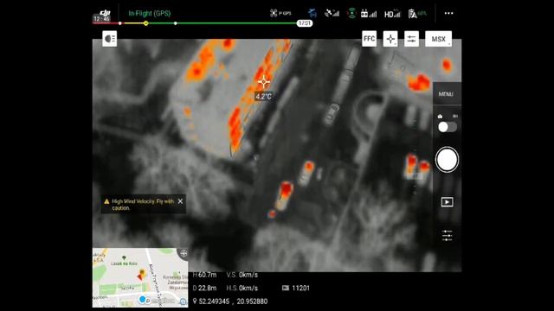This screenshot has width=554, height=311.
Task: Open the display mode icon at top left
Action: tap(110, 38)
